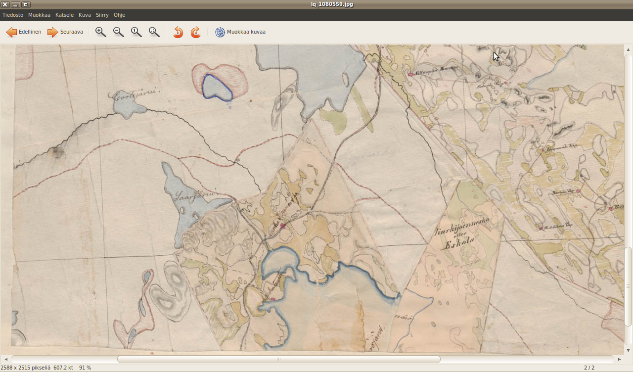Rotate image counterclockwise
This screenshot has height=372, width=633.
[178, 32]
